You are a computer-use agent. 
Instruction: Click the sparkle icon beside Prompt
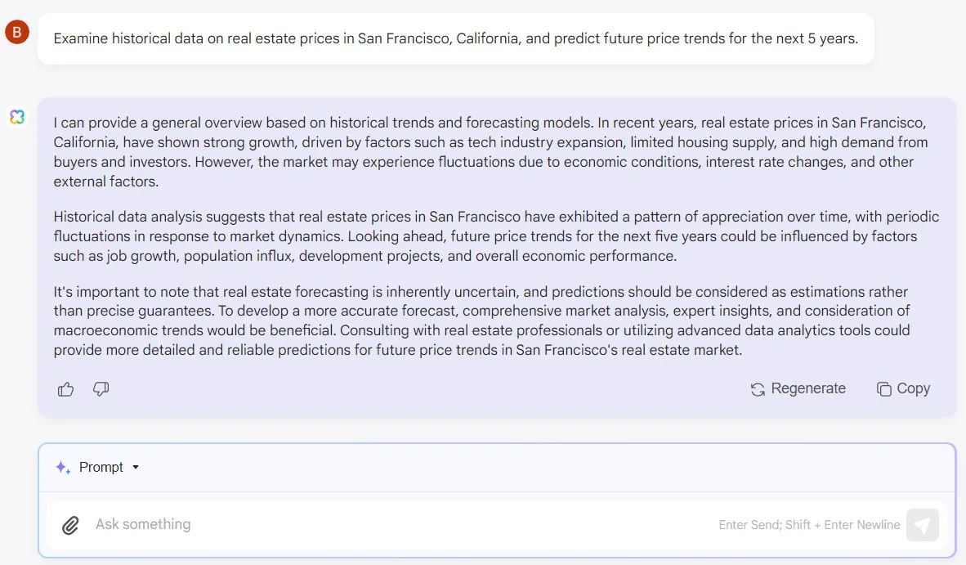62,468
